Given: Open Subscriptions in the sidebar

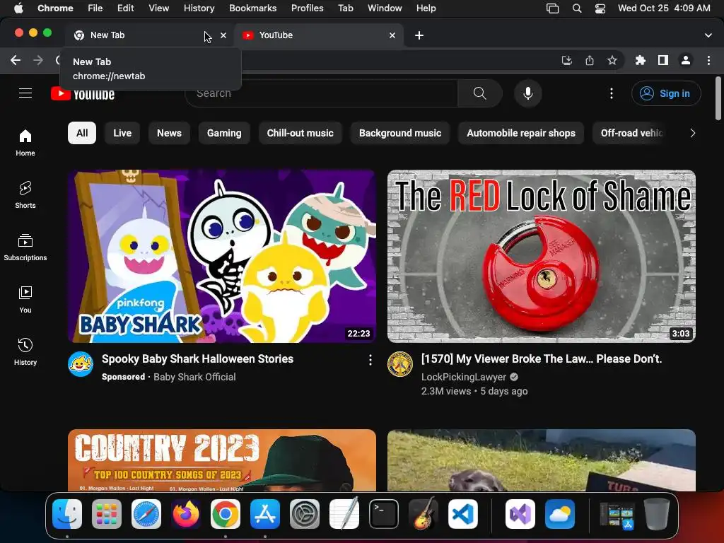Looking at the screenshot, I should pos(25,247).
